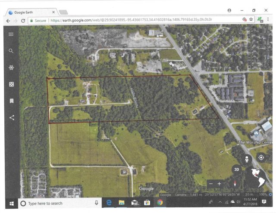Open the Google Earth hamburger menu
276x213 pixels.
(x=11, y=34)
